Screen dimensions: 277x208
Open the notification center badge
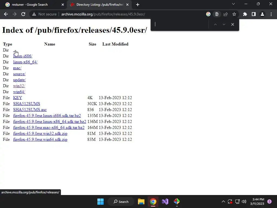[269, 201]
